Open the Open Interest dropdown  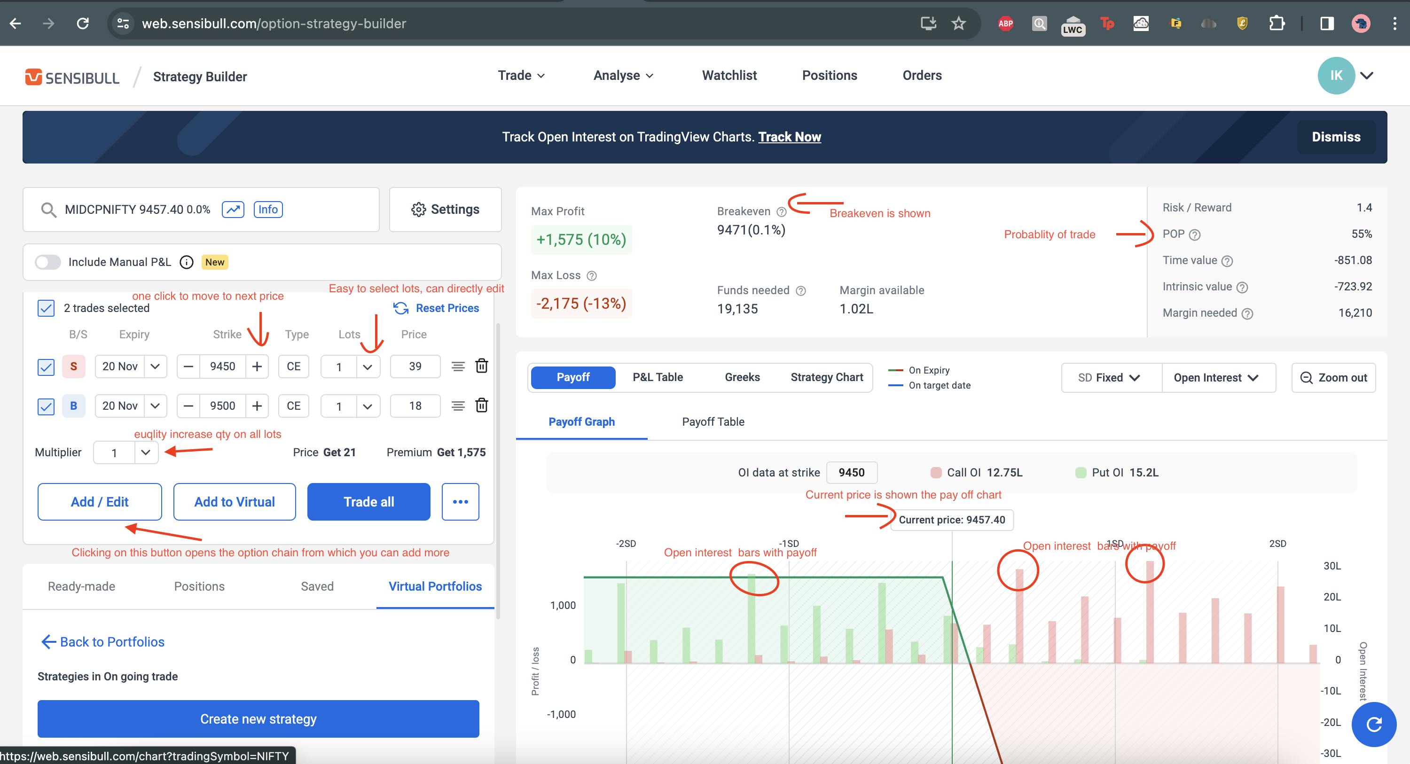(x=1217, y=378)
